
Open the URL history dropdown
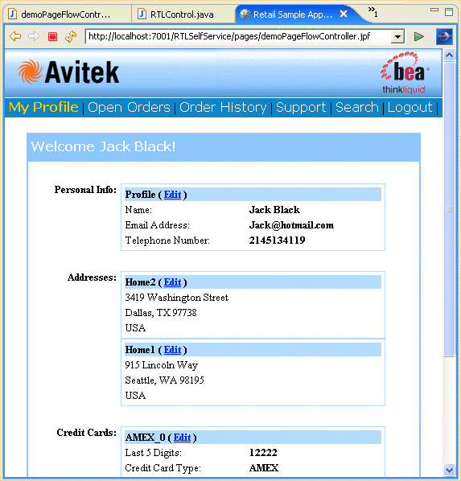coord(397,37)
